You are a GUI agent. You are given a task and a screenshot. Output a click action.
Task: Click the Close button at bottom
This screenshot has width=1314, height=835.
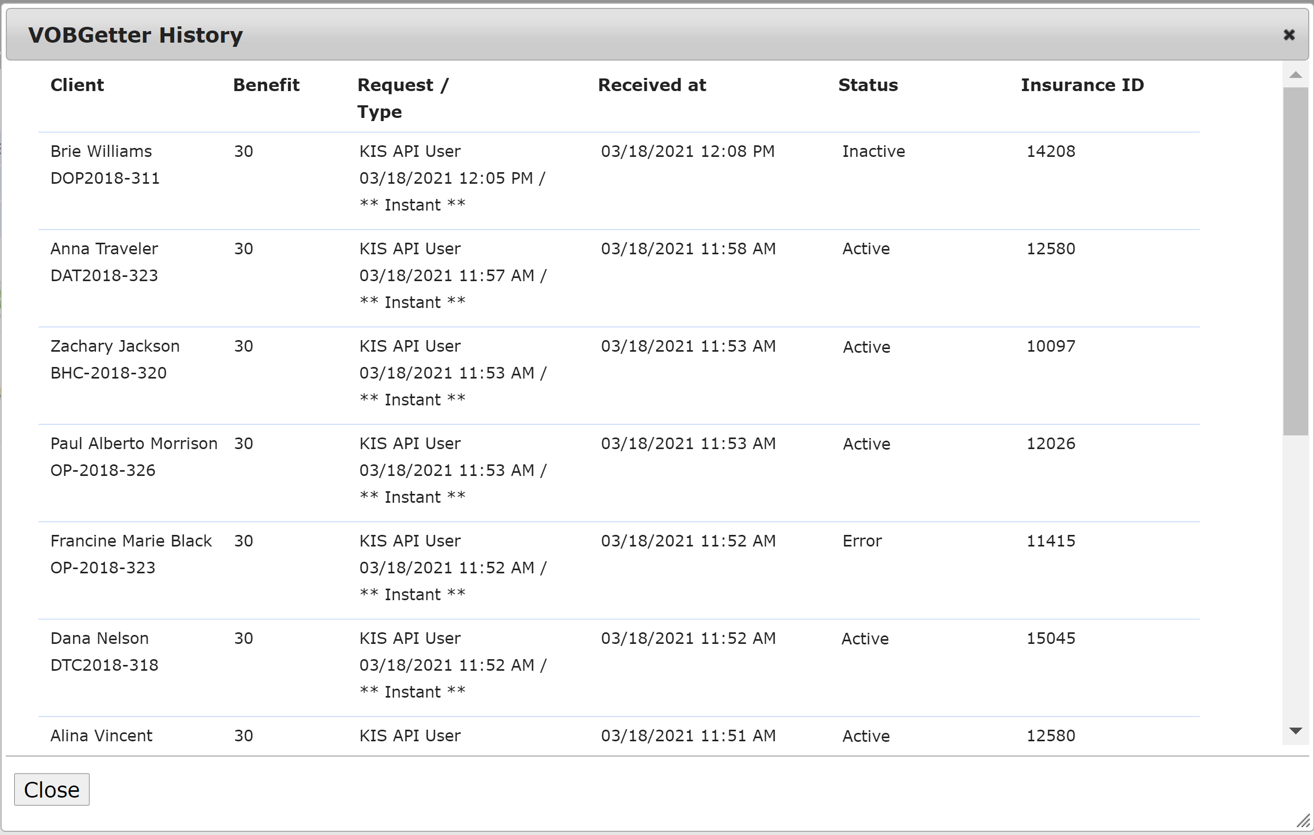pyautogui.click(x=52, y=789)
